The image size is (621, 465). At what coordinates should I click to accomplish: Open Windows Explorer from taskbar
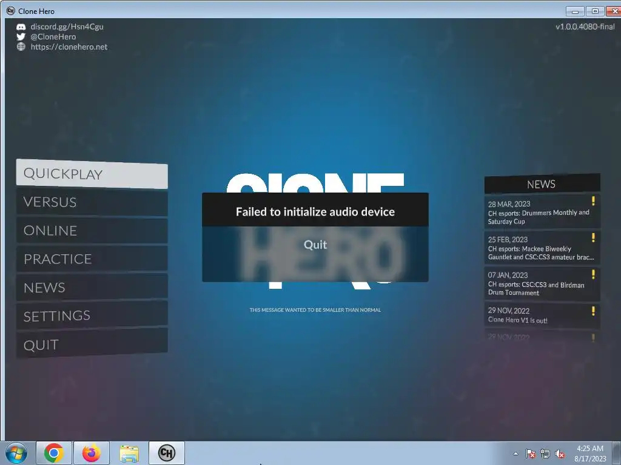tap(129, 453)
